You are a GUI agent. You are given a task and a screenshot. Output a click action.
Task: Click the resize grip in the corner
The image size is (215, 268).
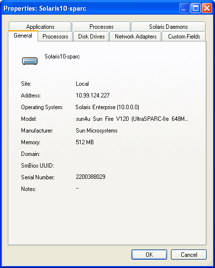(210, 264)
